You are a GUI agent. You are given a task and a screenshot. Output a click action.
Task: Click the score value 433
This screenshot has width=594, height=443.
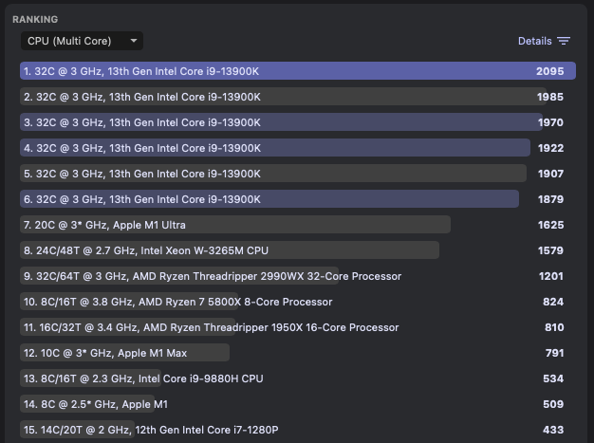(553, 430)
